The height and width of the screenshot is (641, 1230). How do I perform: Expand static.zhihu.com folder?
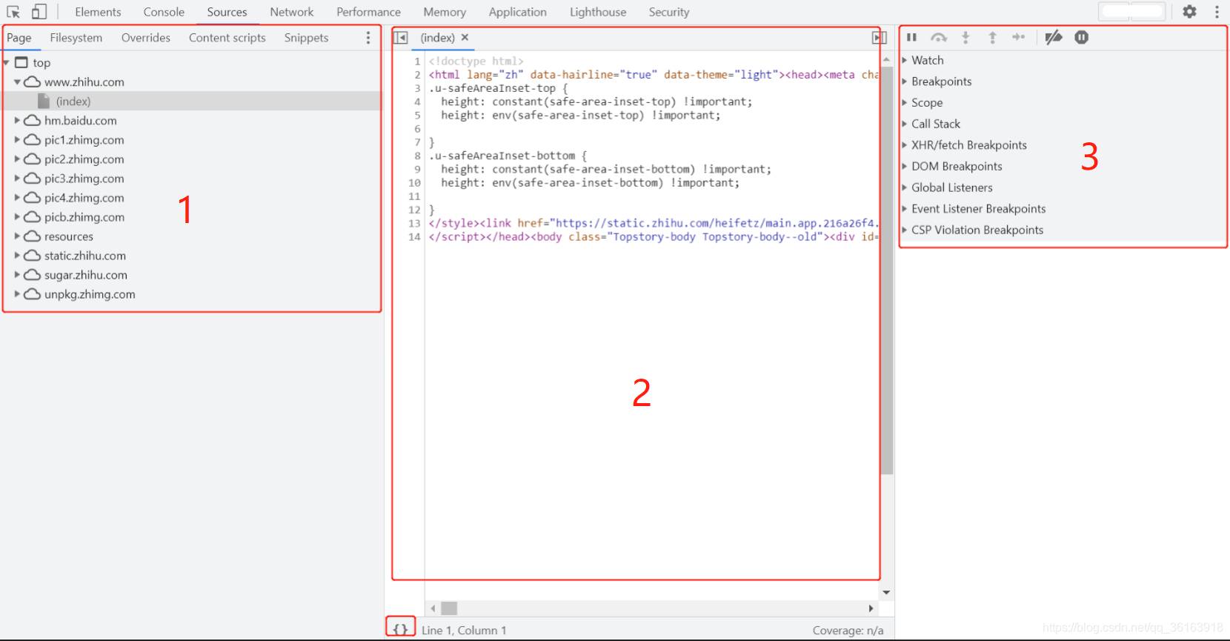[x=17, y=255]
